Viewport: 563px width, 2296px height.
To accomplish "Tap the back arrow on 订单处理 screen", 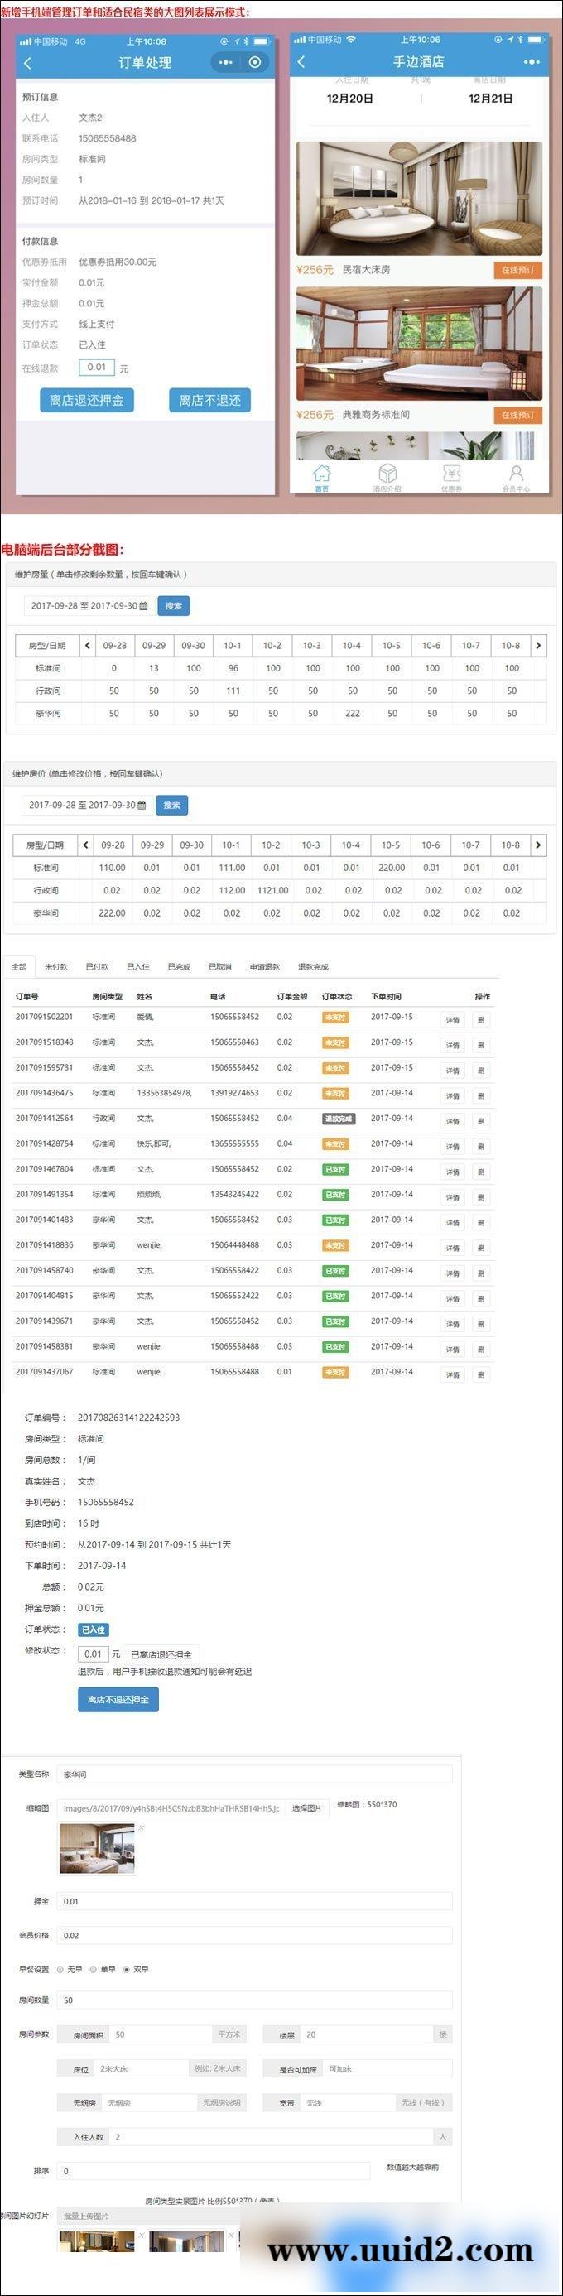I will point(27,62).
